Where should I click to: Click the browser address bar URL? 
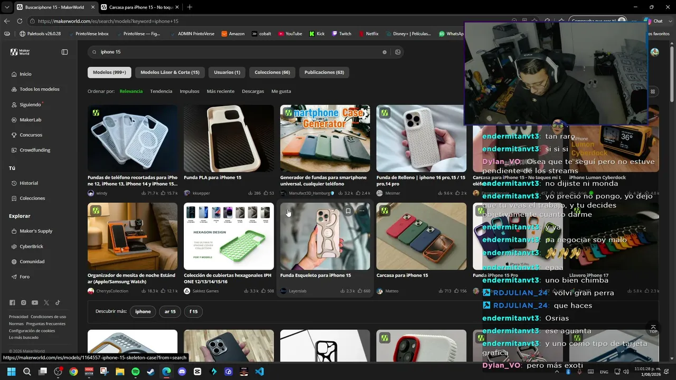coord(108,21)
